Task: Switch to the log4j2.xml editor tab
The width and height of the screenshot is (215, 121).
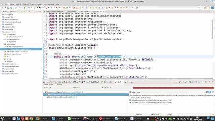Action: (x=71, y=12)
